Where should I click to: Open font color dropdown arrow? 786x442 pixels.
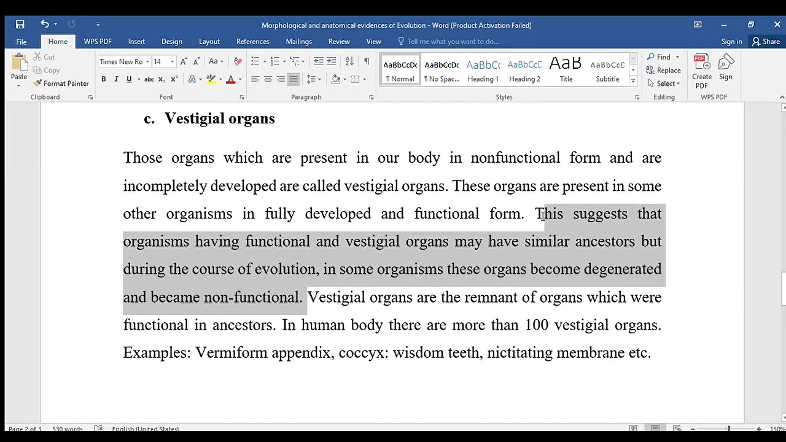tap(240, 79)
